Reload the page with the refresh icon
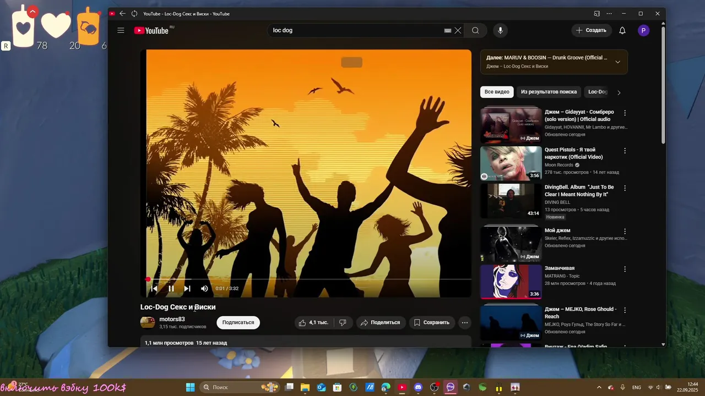Viewport: 705px width, 396px height. 134,14
